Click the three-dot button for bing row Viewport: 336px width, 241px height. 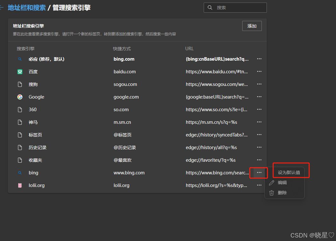point(259,172)
